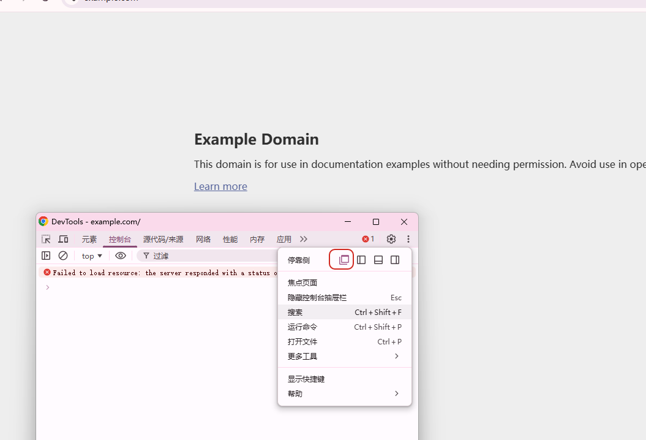Follow the Learn more link
Viewport: 646px width, 440px height.
[x=220, y=186]
